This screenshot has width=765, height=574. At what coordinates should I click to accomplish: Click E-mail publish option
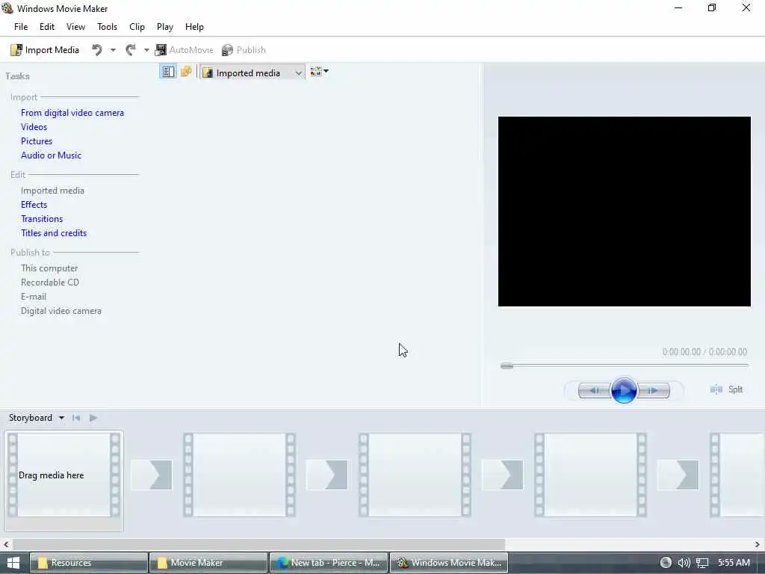33,296
